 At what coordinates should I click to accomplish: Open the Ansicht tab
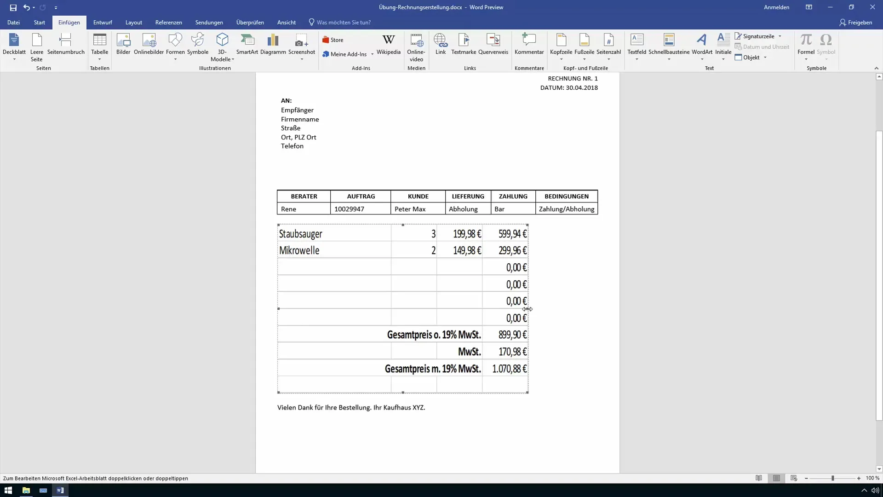tap(287, 22)
